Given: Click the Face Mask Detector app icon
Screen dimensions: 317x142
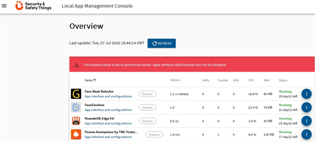Looking at the screenshot, I should [76, 94].
